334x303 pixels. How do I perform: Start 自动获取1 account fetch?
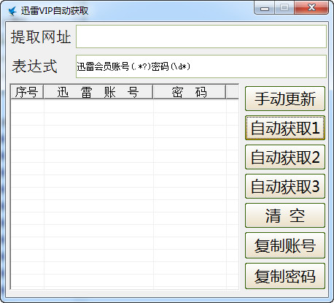click(x=285, y=128)
